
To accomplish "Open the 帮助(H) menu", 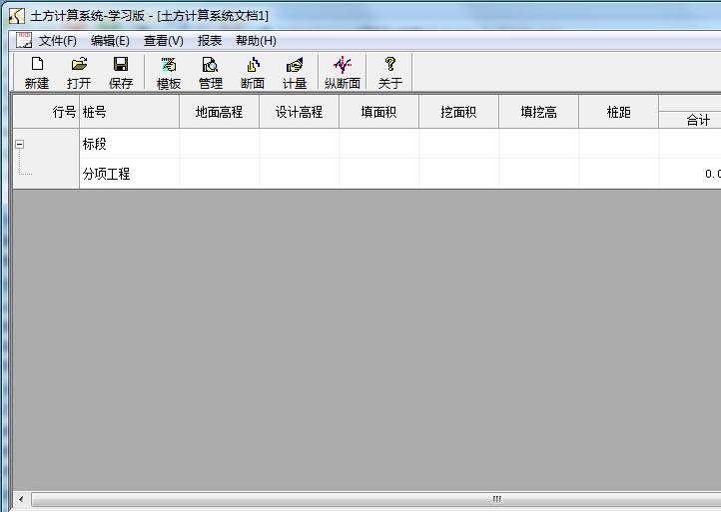I will (x=256, y=41).
